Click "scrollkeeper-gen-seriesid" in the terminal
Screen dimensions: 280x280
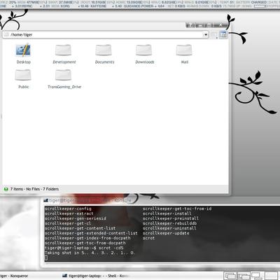(75, 218)
